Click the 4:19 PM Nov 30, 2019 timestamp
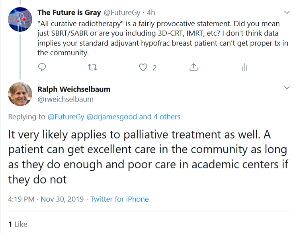 tap(47, 199)
